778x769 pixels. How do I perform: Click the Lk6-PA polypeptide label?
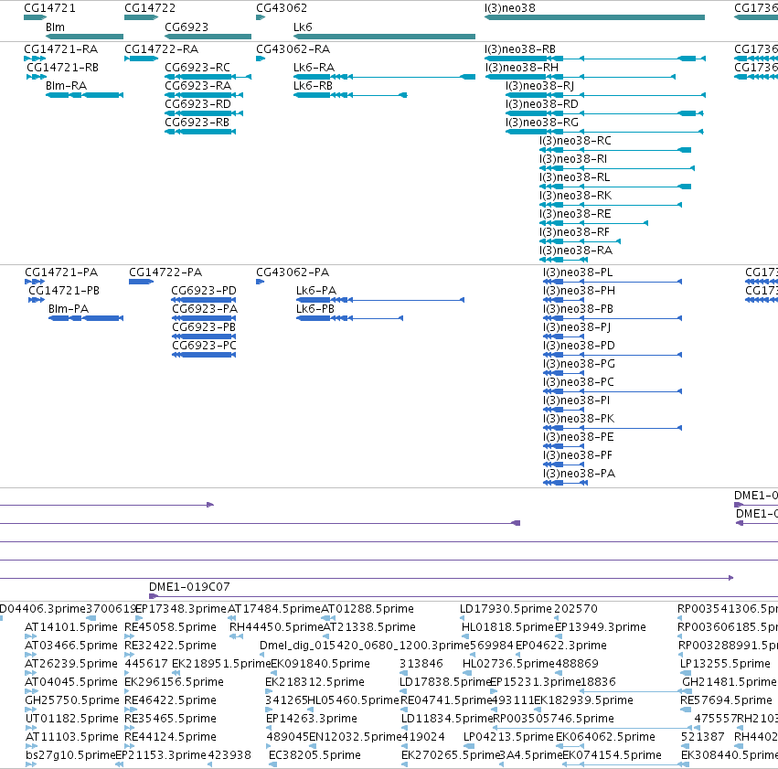316,291
